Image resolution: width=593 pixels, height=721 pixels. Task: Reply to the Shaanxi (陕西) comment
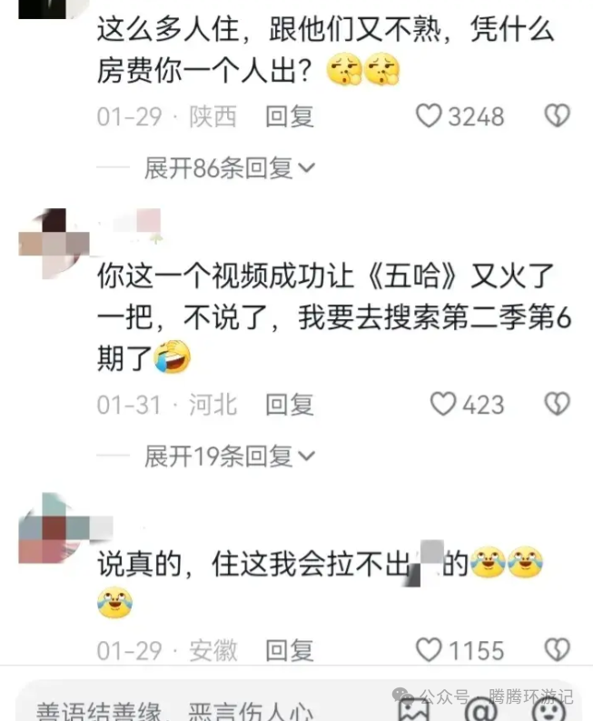pyautogui.click(x=290, y=116)
